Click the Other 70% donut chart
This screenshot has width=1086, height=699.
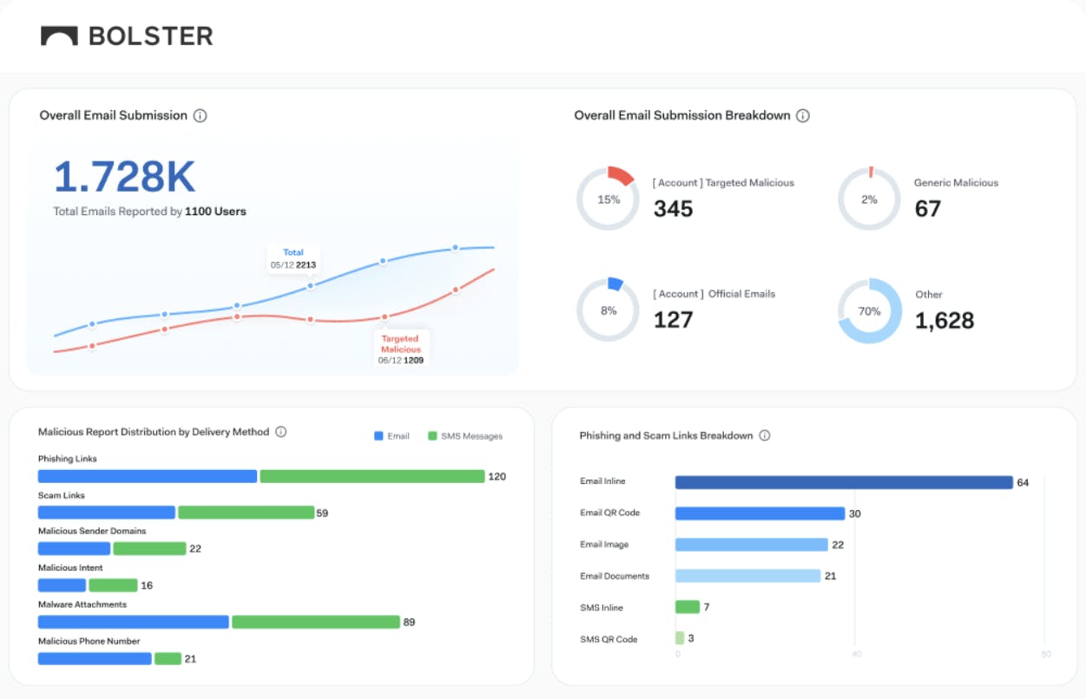[869, 310]
